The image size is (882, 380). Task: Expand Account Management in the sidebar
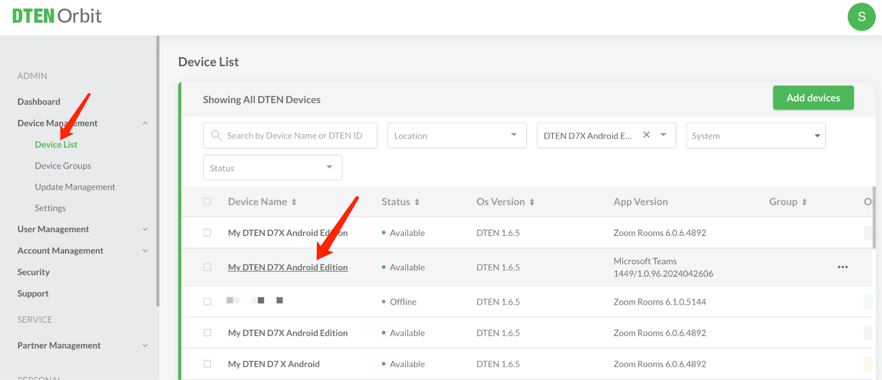145,251
